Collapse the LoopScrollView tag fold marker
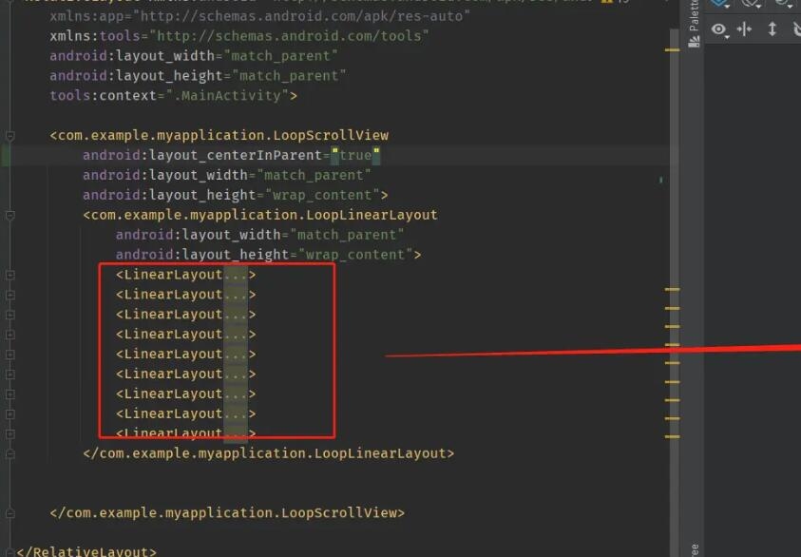Screen dimensions: 801x557 10,135
